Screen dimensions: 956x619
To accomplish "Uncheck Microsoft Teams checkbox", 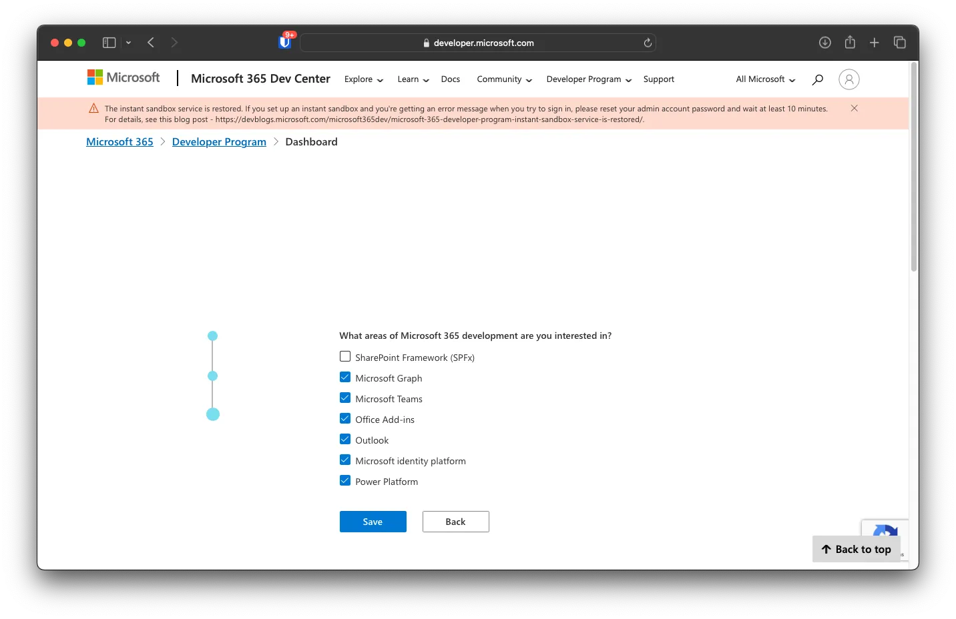I will [345, 398].
